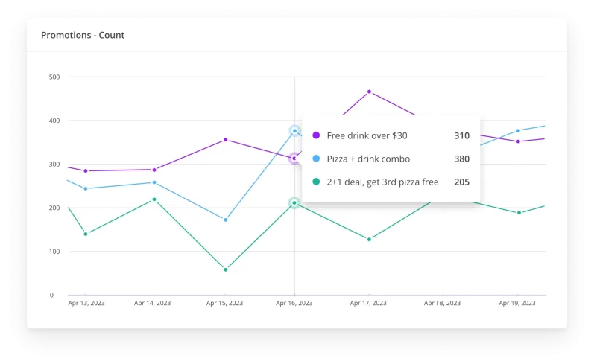Click green dot beside 2+1 deal

316,182
